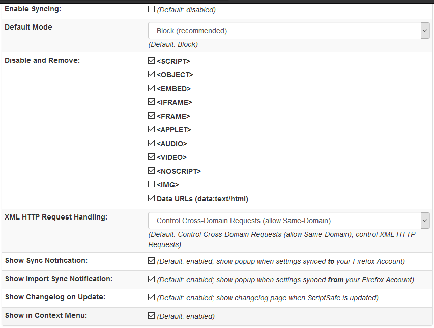Click the Control Cross-Domain Requests dropdown arrow
This screenshot has width=434, height=328.
425,221
